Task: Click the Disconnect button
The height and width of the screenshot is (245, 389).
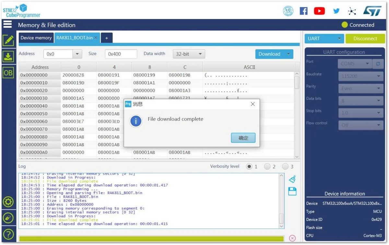Action: 365,39
